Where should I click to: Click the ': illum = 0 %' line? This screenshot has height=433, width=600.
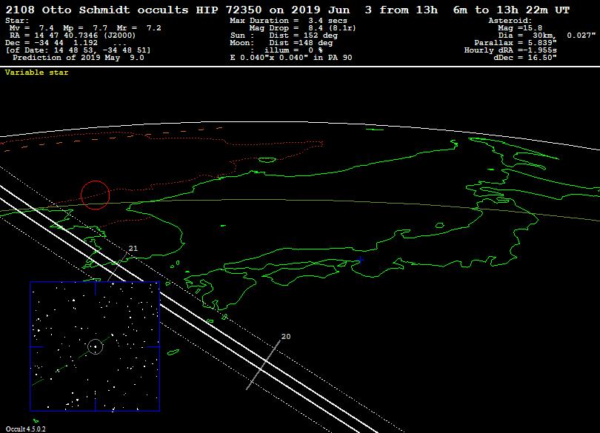[287, 50]
